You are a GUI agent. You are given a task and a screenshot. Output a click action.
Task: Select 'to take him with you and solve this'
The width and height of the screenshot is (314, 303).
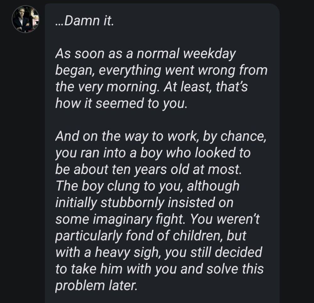[160, 268]
